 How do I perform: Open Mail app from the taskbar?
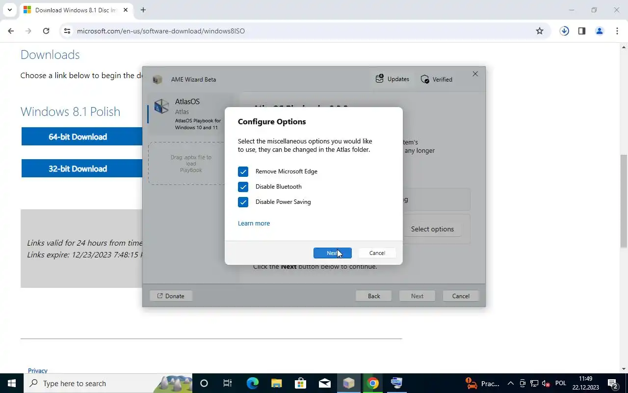pos(324,383)
